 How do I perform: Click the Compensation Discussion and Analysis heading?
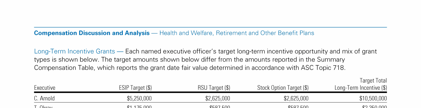click(x=92, y=33)
